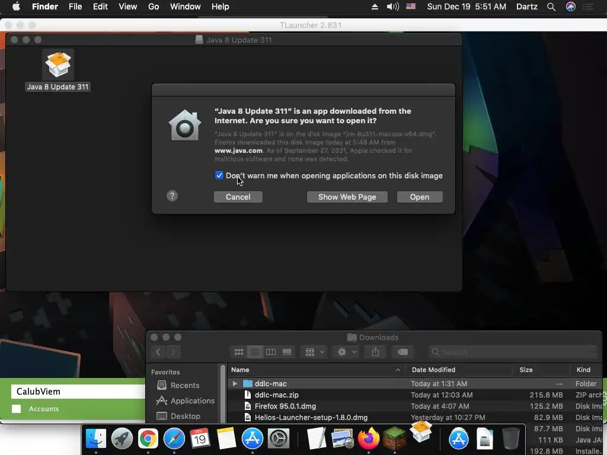Select Helios-Launcher-setup-1.8.0.dmg file
The image size is (607, 455).
tap(415, 417)
